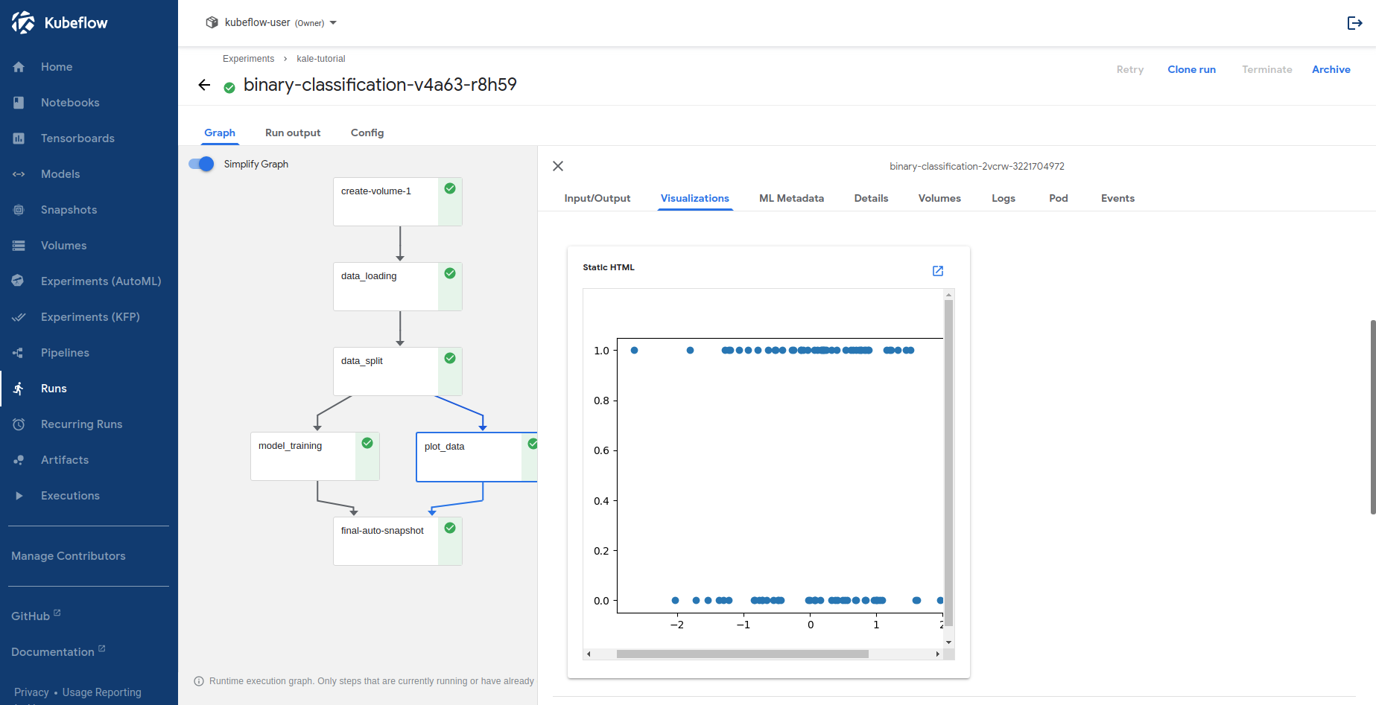
Task: Click the GitHub external link icon
Action: pos(57,613)
